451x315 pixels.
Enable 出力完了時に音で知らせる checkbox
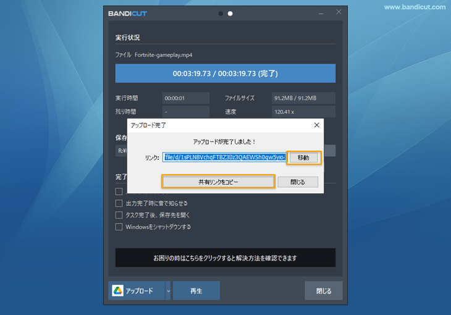119,203
